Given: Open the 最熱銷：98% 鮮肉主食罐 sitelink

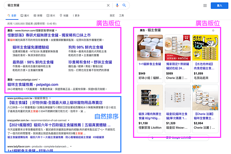Looking at the screenshot, I should [33, 62].
